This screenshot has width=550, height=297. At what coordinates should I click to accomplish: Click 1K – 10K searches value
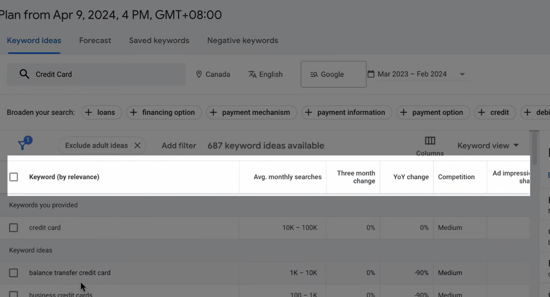click(303, 273)
